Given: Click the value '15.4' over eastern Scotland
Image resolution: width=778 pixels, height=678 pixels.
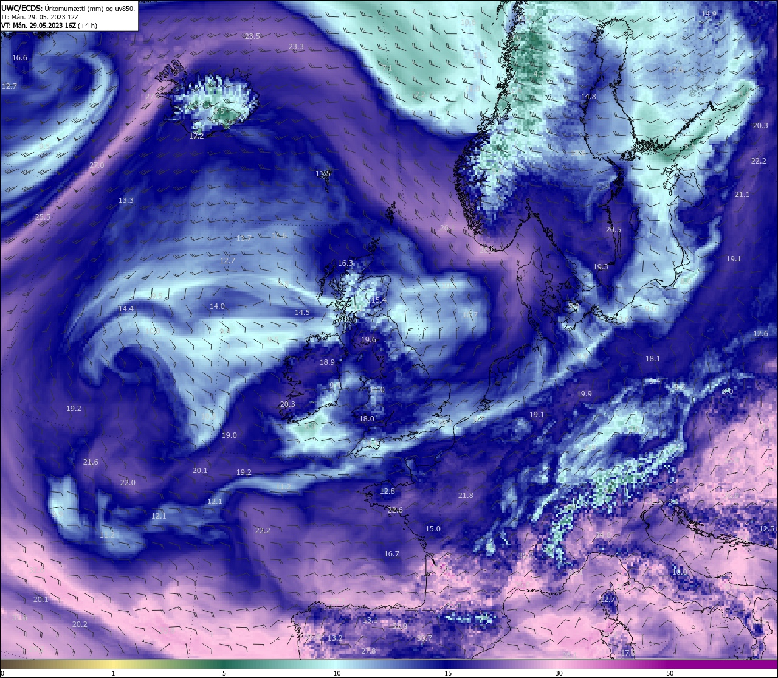Looking at the screenshot, I should tap(379, 300).
